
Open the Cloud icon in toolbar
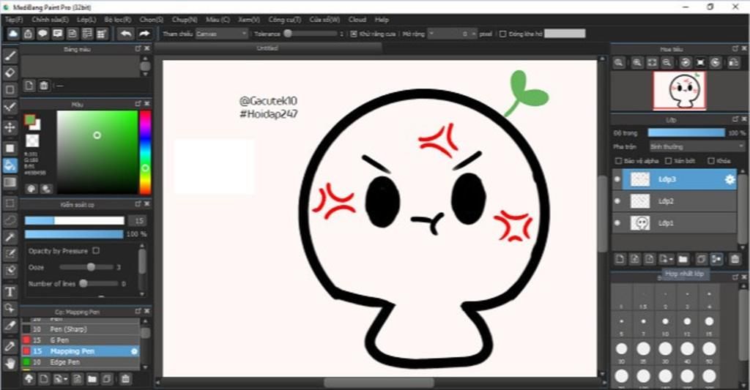13,34
